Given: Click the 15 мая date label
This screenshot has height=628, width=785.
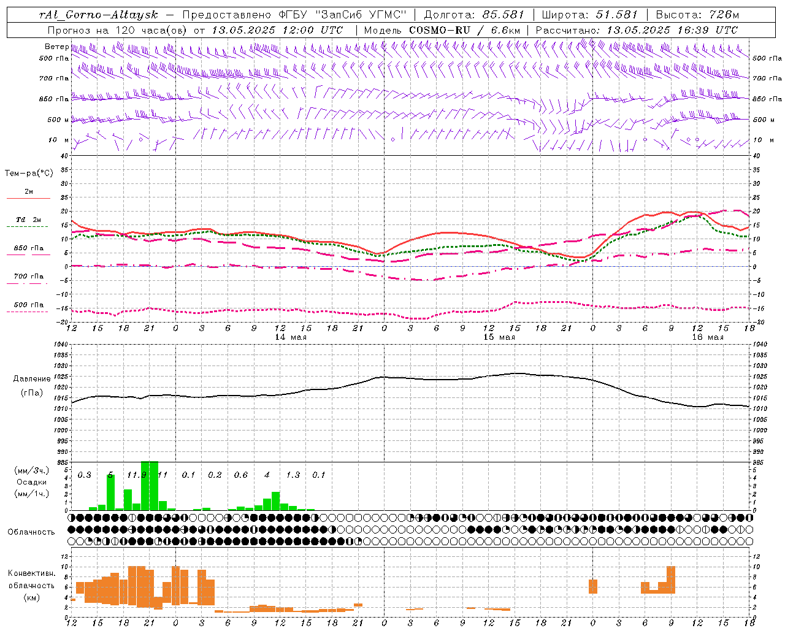Looking at the screenshot, I should 499,337.
